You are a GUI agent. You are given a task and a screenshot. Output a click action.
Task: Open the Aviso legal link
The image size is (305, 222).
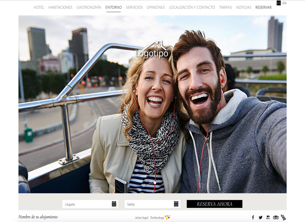[141, 218]
